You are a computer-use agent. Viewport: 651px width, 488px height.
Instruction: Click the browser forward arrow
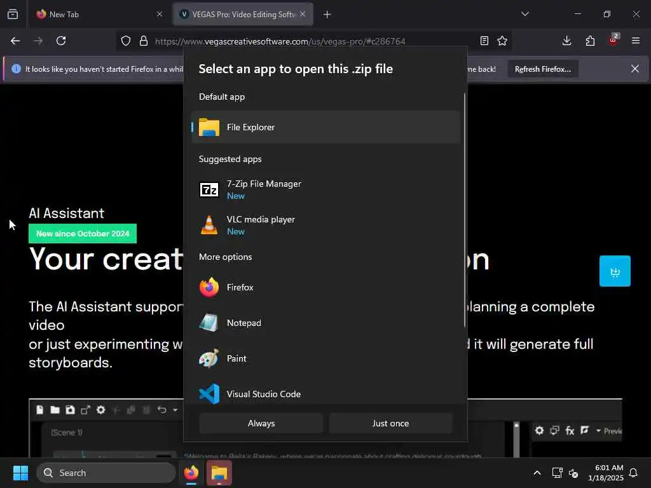coord(38,41)
